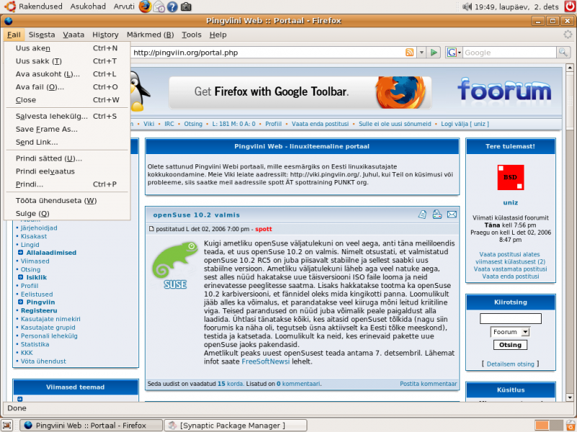Viewport: 577px width, 432px height.
Task: Click the BSD avatar image
Action: [x=511, y=177]
